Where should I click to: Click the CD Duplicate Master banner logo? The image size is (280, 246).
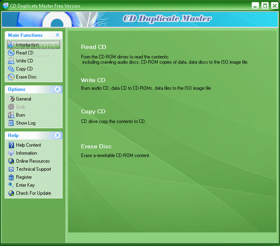pos(167,19)
